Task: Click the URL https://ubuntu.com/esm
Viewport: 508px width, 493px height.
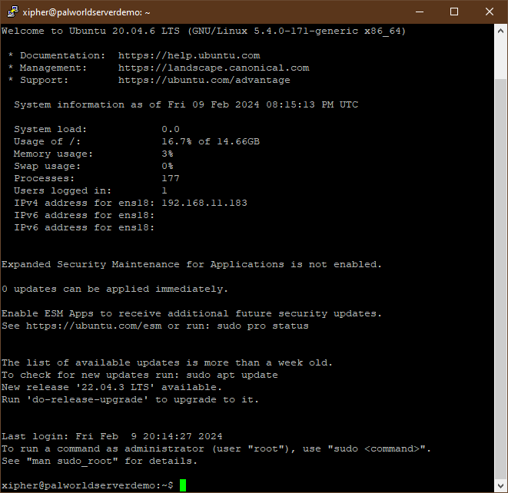Action: [x=94, y=326]
